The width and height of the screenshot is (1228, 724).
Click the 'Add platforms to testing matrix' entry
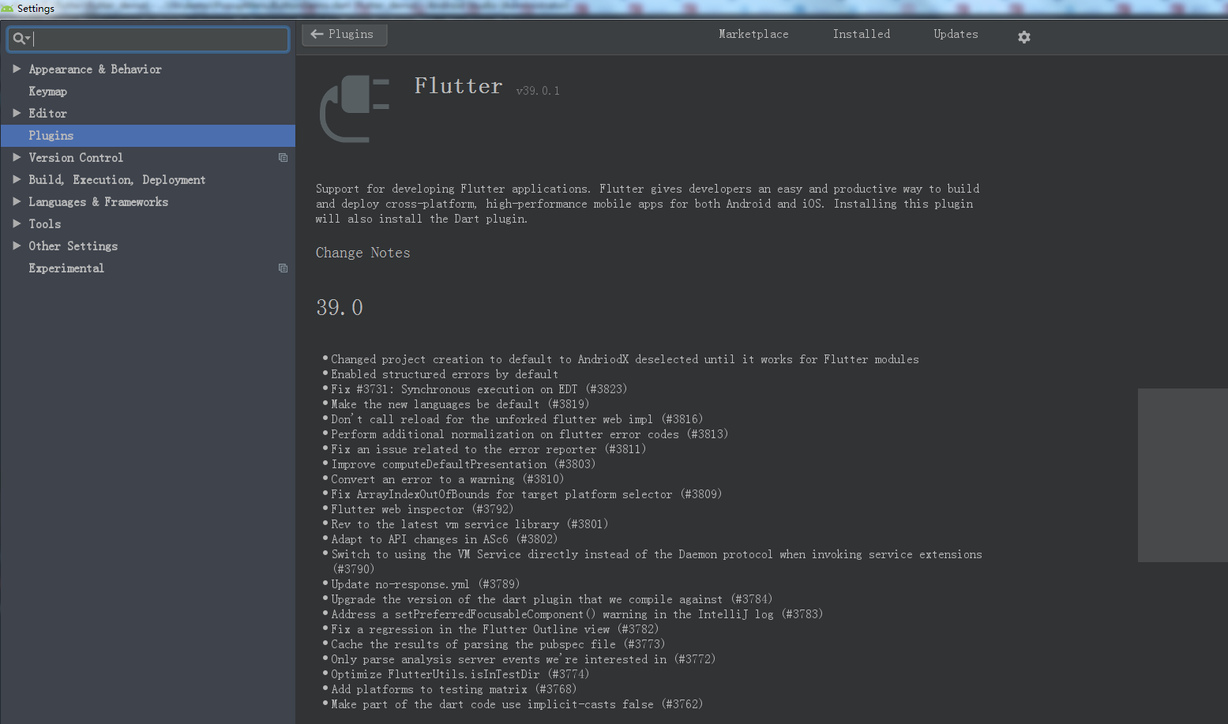tap(453, 689)
